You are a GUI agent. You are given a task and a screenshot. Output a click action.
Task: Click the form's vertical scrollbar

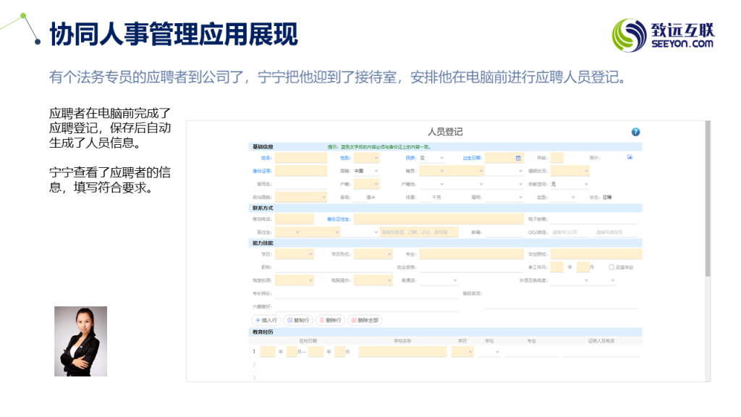point(708,203)
